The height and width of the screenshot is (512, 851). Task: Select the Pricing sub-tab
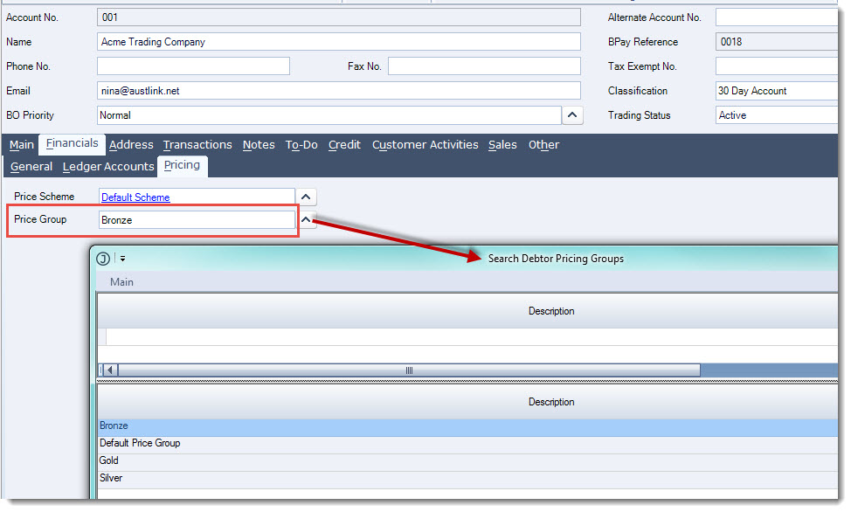(x=182, y=166)
